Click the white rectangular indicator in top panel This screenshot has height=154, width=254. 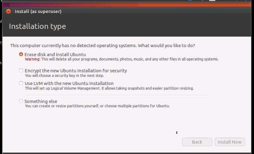212,0
